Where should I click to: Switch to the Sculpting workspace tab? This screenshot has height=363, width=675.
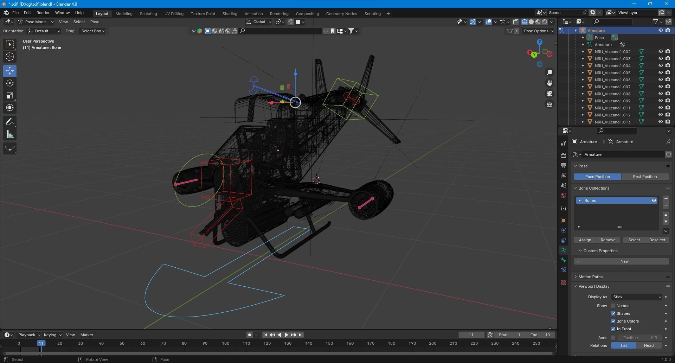click(148, 14)
